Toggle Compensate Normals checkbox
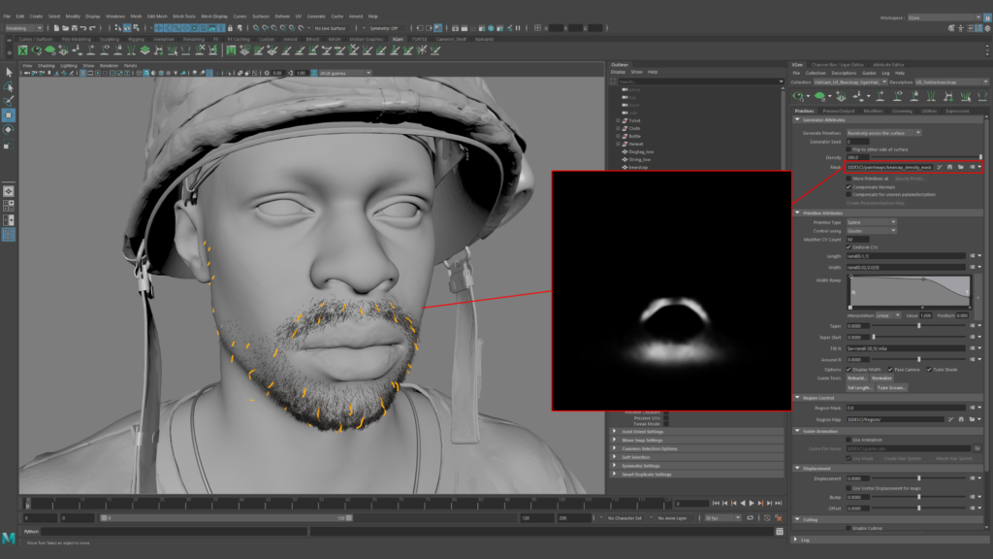The height and width of the screenshot is (559, 993). [x=849, y=186]
